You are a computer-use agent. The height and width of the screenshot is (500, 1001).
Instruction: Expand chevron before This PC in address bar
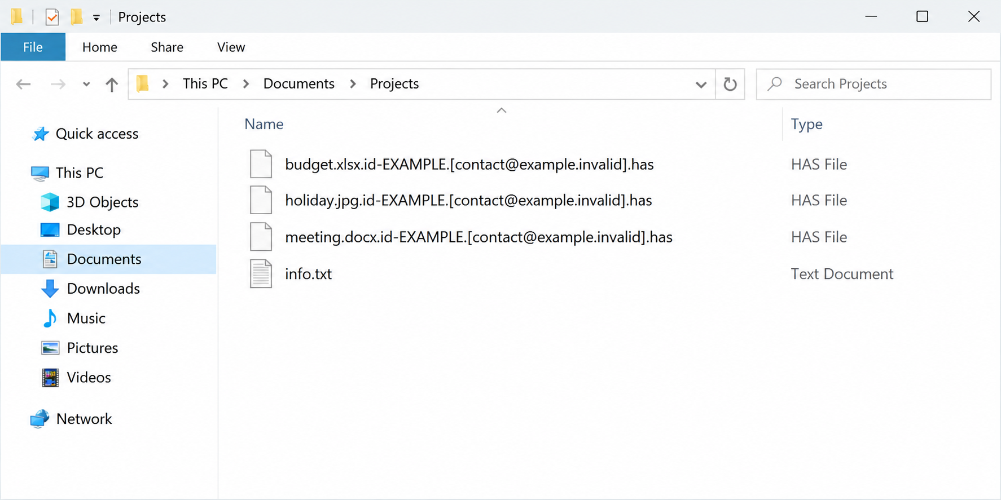click(165, 84)
